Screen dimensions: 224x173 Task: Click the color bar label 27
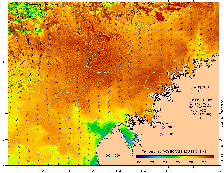pos(204,162)
